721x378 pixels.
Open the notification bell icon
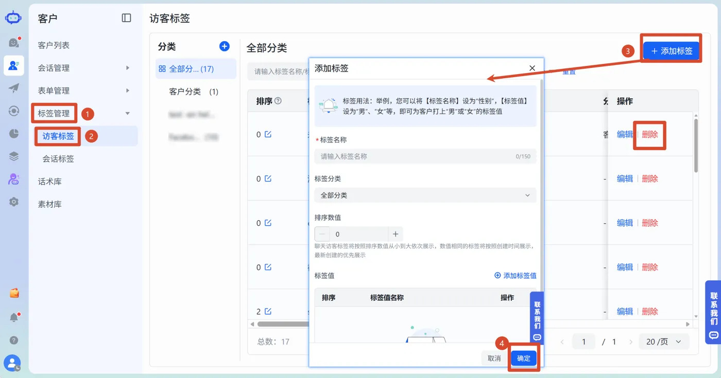(x=14, y=317)
